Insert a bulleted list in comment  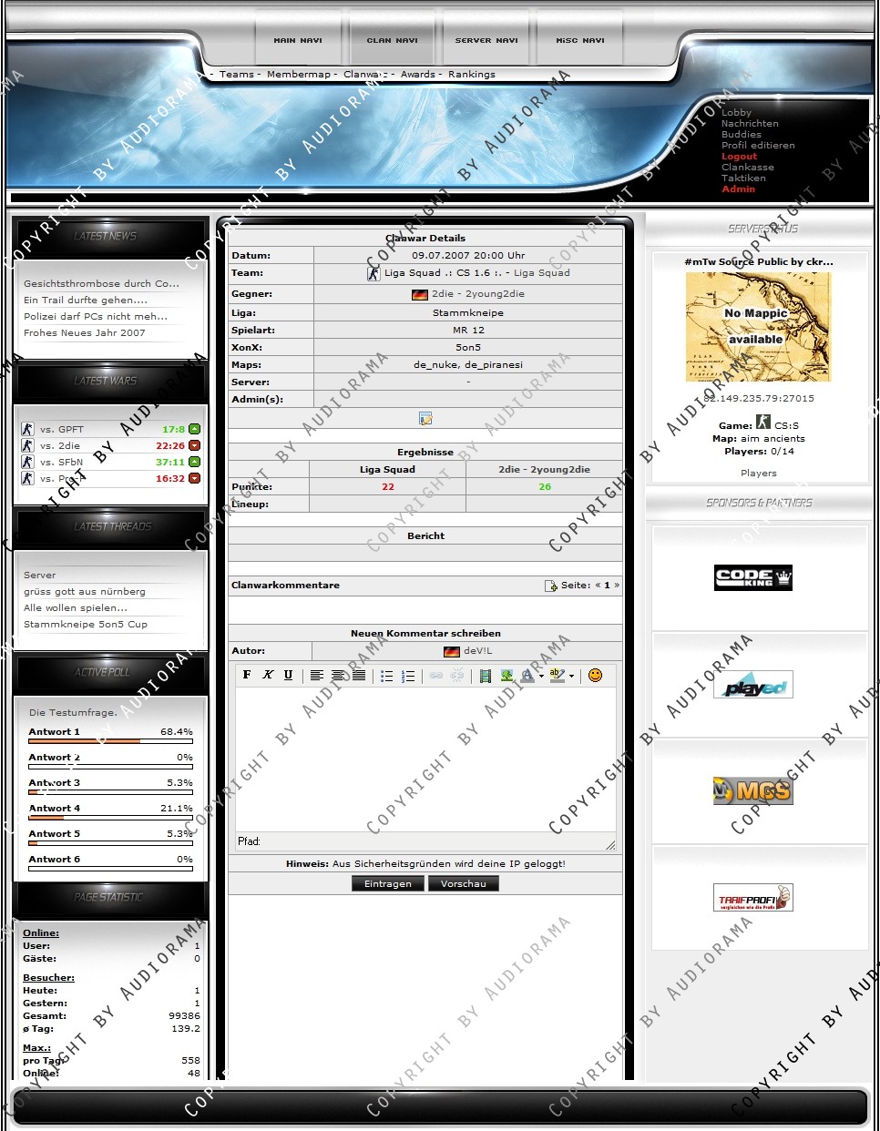[x=387, y=676]
